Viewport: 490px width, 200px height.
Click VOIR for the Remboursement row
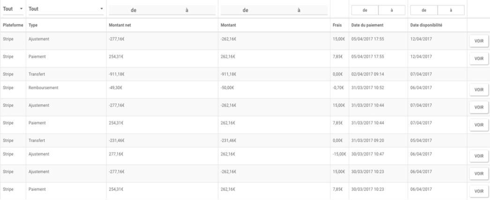[479, 90]
